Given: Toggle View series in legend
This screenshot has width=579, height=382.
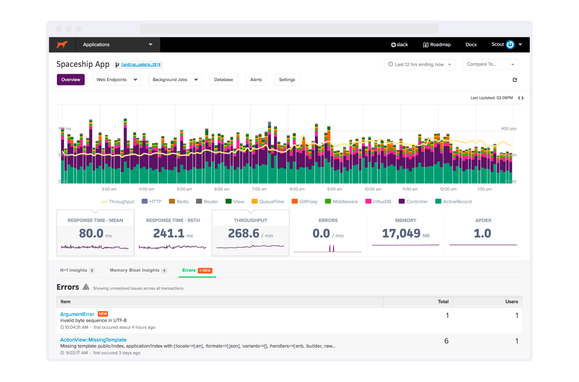Looking at the screenshot, I should pyautogui.click(x=235, y=202).
